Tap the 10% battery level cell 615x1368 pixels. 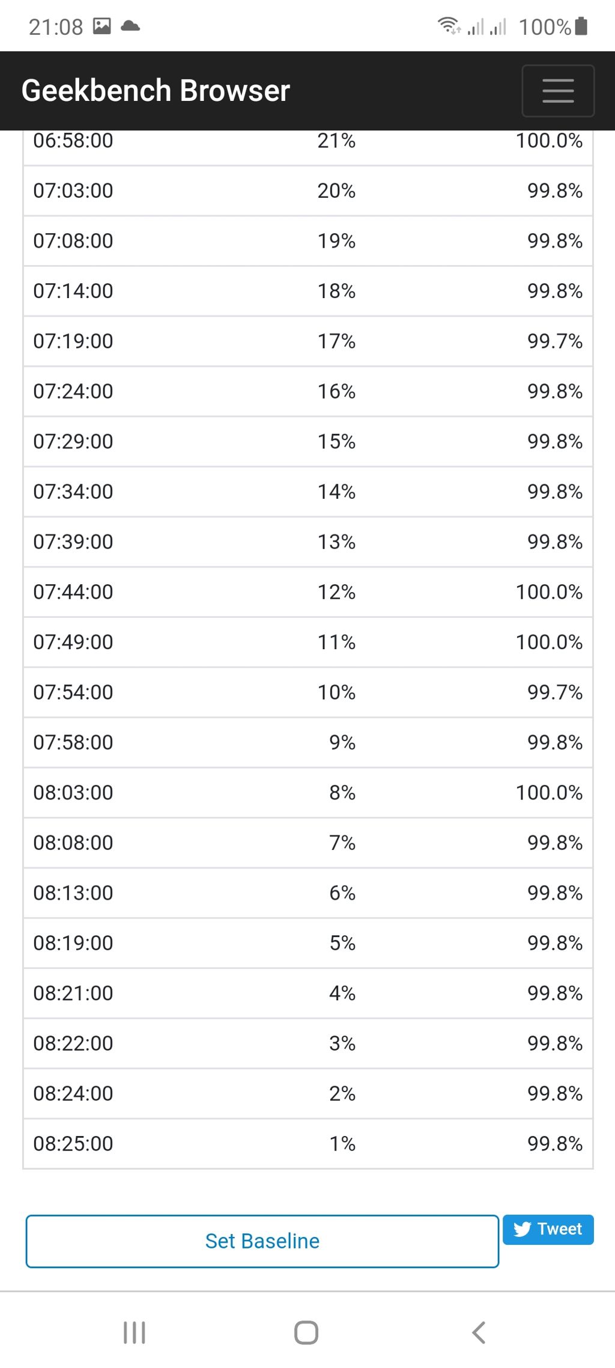tap(336, 692)
